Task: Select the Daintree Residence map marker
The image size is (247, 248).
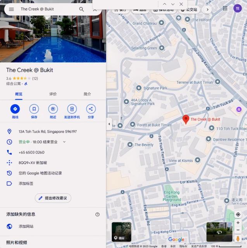Action: pyautogui.click(x=208, y=139)
